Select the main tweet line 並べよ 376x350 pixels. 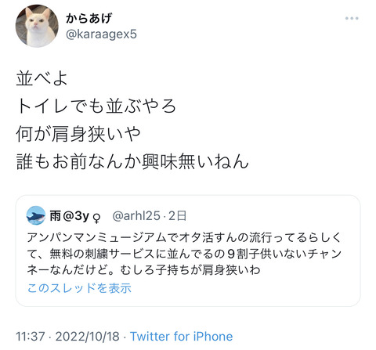pos(42,78)
